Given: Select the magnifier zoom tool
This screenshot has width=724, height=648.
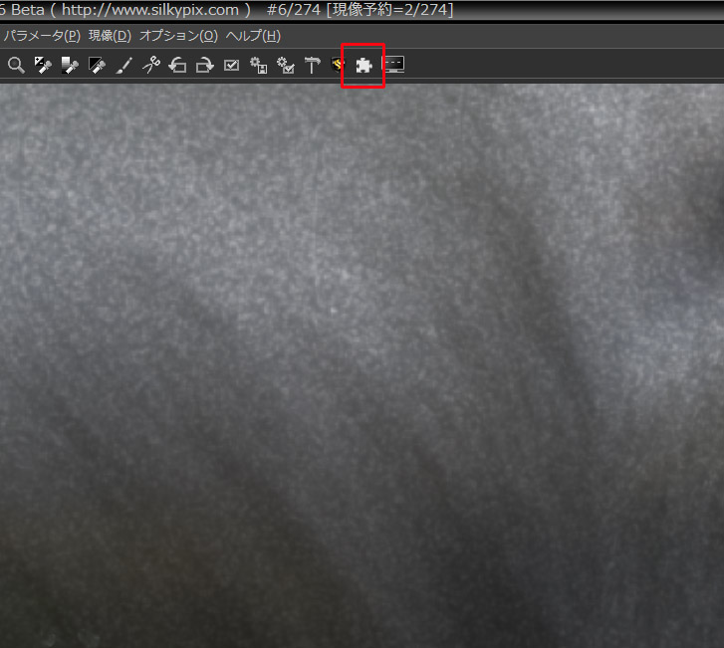Looking at the screenshot, I should 16,65.
